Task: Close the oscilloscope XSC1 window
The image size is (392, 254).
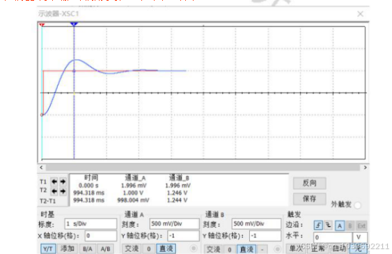Action: (x=360, y=14)
